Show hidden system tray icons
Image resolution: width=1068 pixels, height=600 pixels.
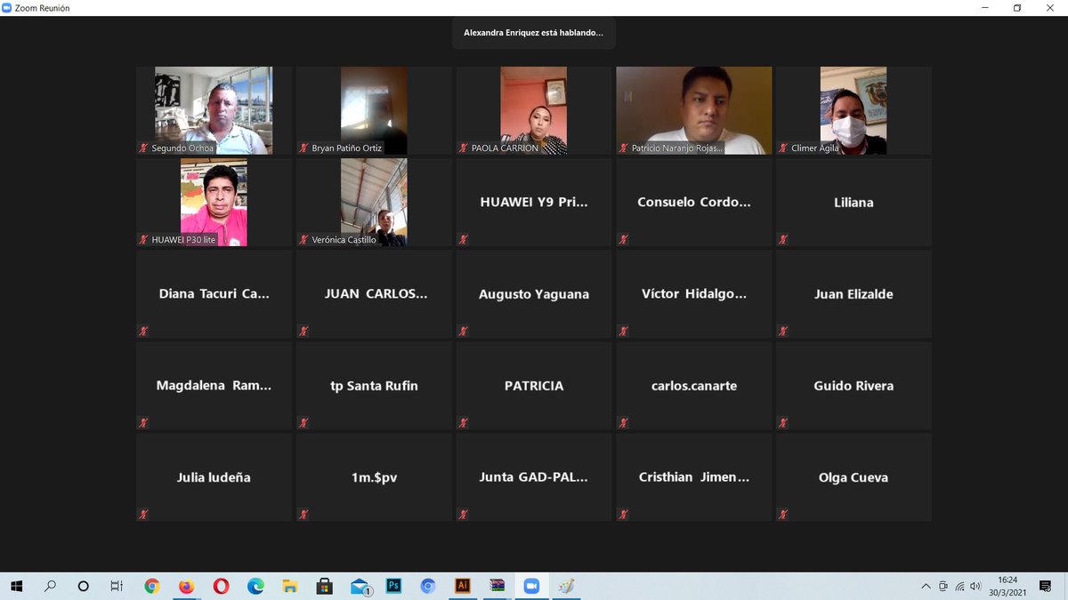(x=926, y=586)
